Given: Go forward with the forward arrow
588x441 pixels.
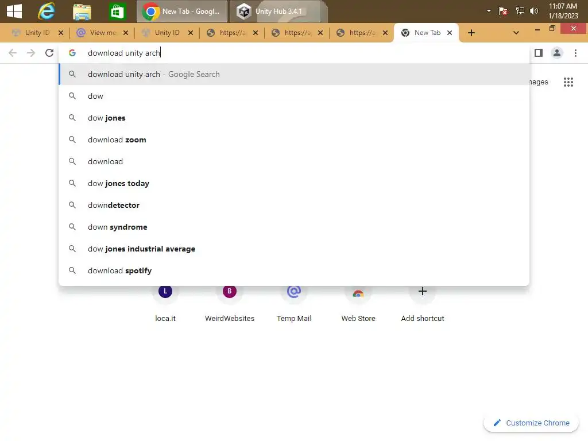Looking at the screenshot, I should pyautogui.click(x=31, y=53).
